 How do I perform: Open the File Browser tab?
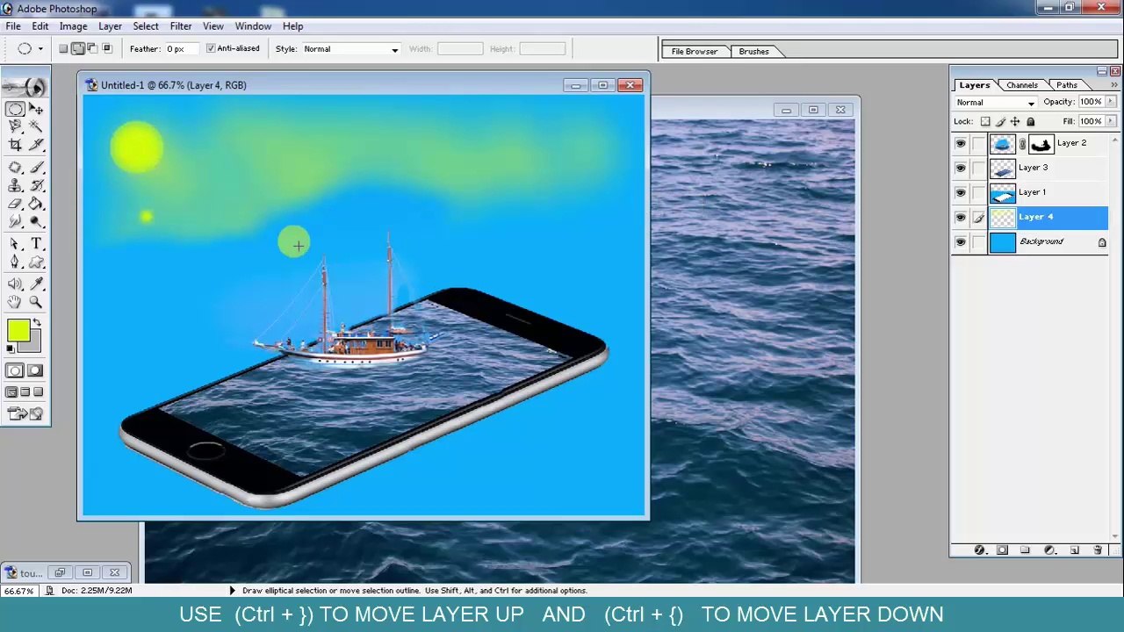coord(695,52)
